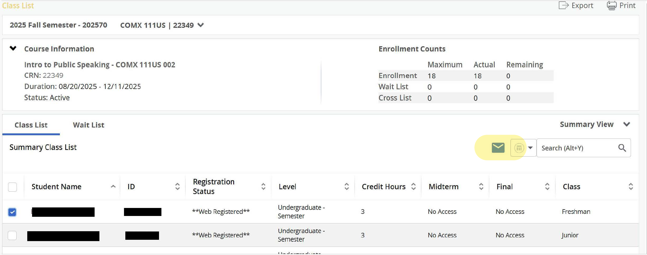Image resolution: width=647 pixels, height=255 pixels.
Task: Select the Class List tab
Action: 31,125
